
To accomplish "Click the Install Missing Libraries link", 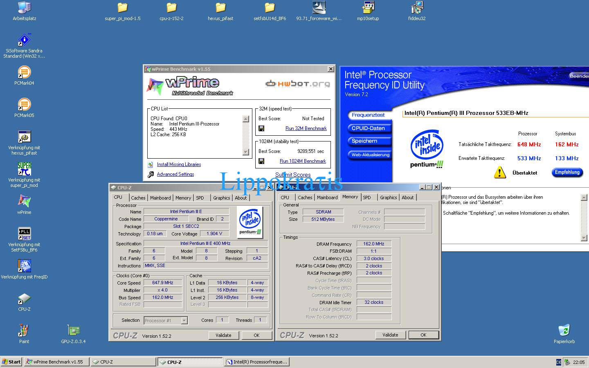I will click(179, 164).
